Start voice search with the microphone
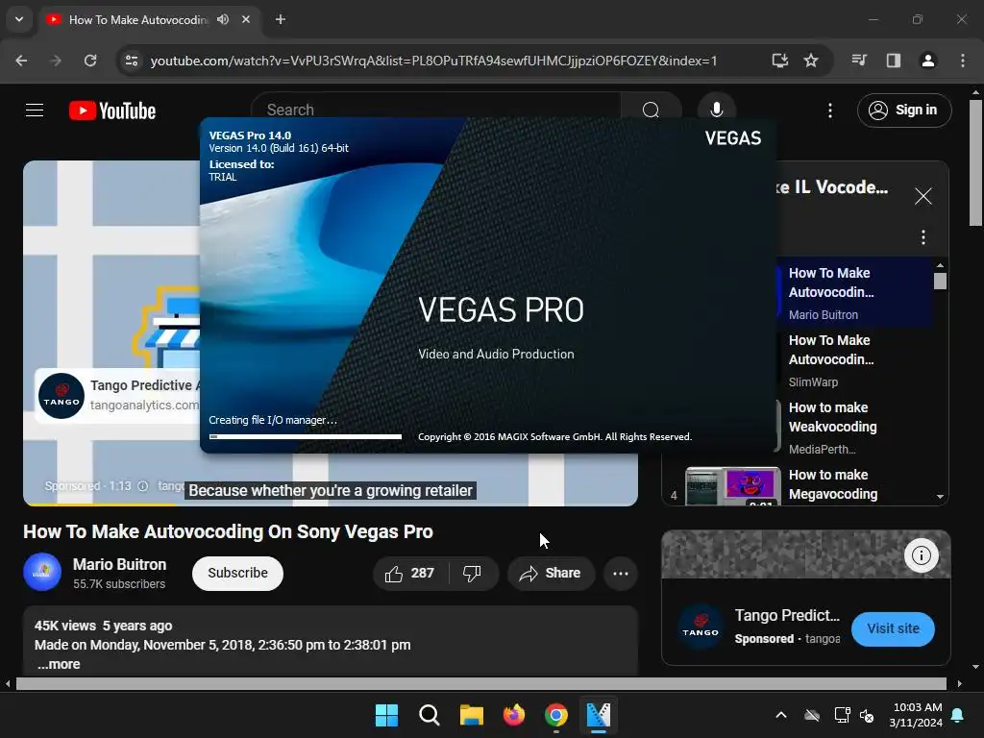984x738 pixels. 716,110
